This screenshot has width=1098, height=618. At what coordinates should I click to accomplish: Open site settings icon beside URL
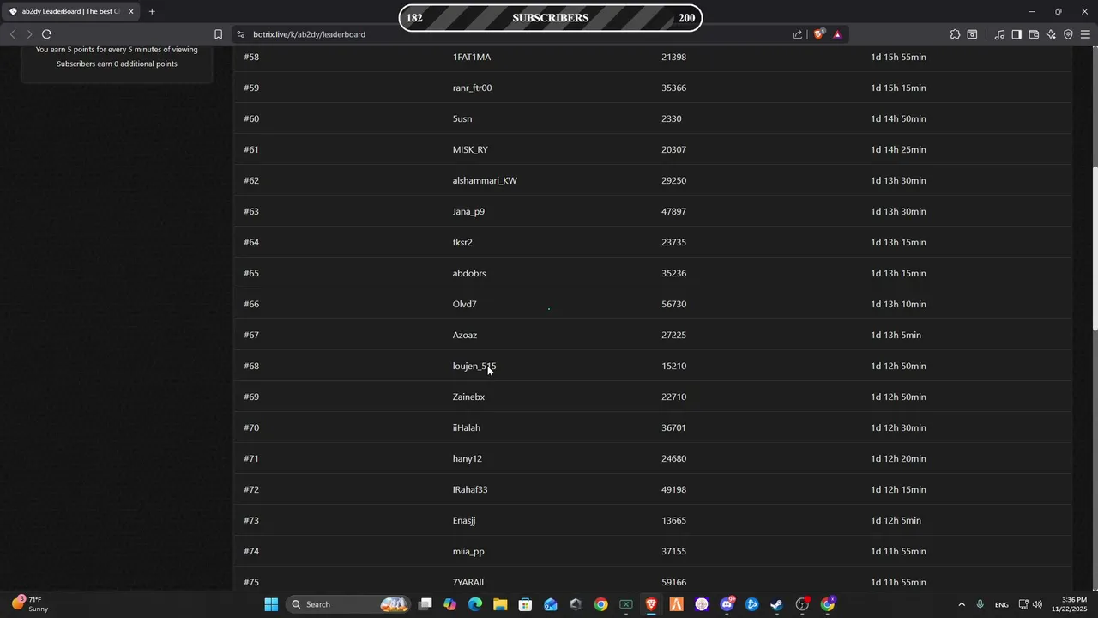tap(241, 34)
